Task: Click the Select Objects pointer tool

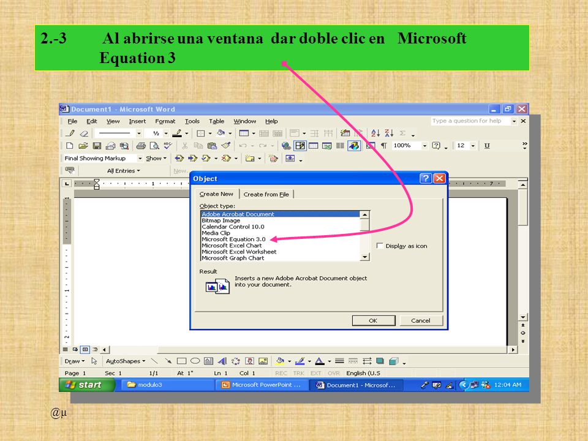Action: 94,361
